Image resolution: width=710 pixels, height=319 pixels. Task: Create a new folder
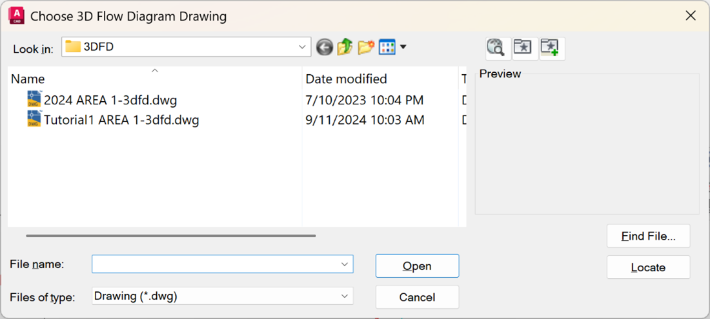tap(366, 47)
